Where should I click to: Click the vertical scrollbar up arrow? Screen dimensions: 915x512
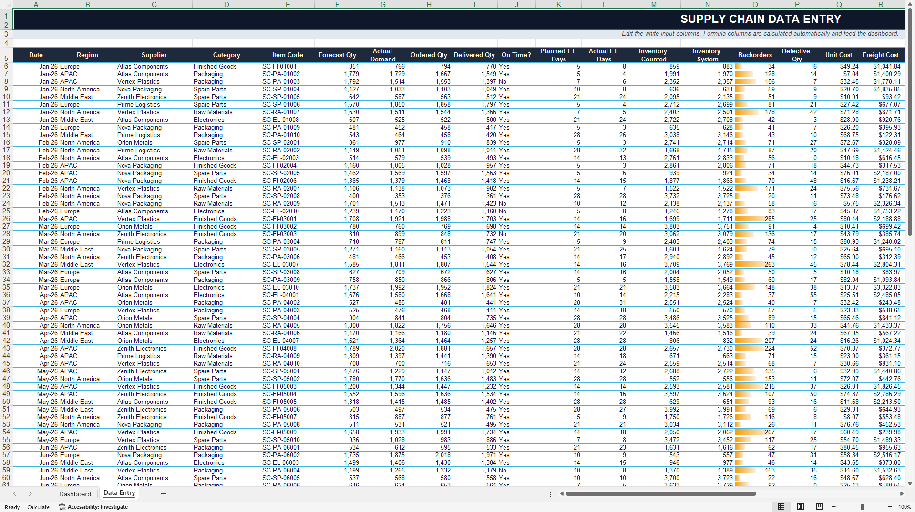coord(910,4)
